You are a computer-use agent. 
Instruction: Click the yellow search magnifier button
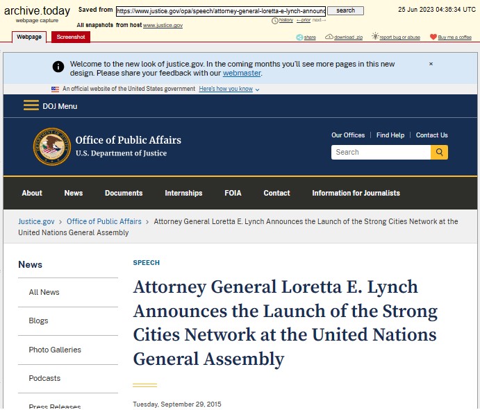(x=439, y=152)
